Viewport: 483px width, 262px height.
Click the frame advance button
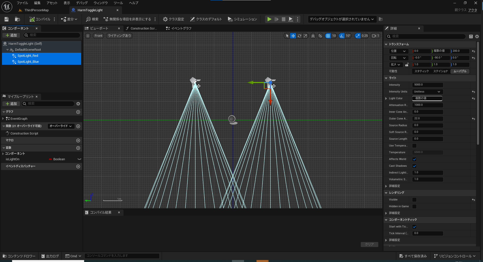[277, 19]
